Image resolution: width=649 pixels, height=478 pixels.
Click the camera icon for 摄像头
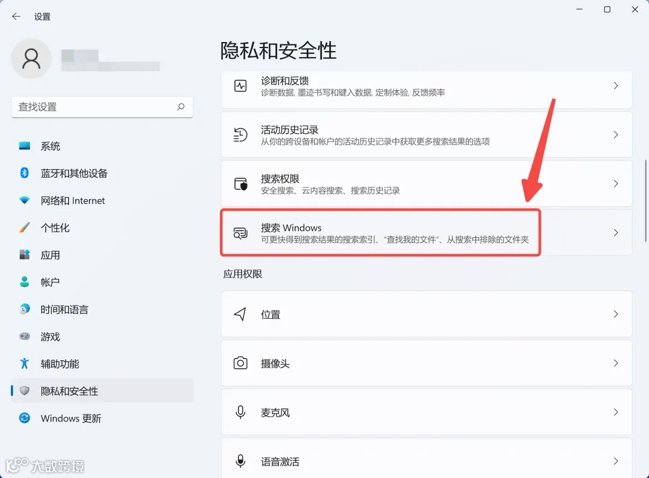tap(240, 363)
